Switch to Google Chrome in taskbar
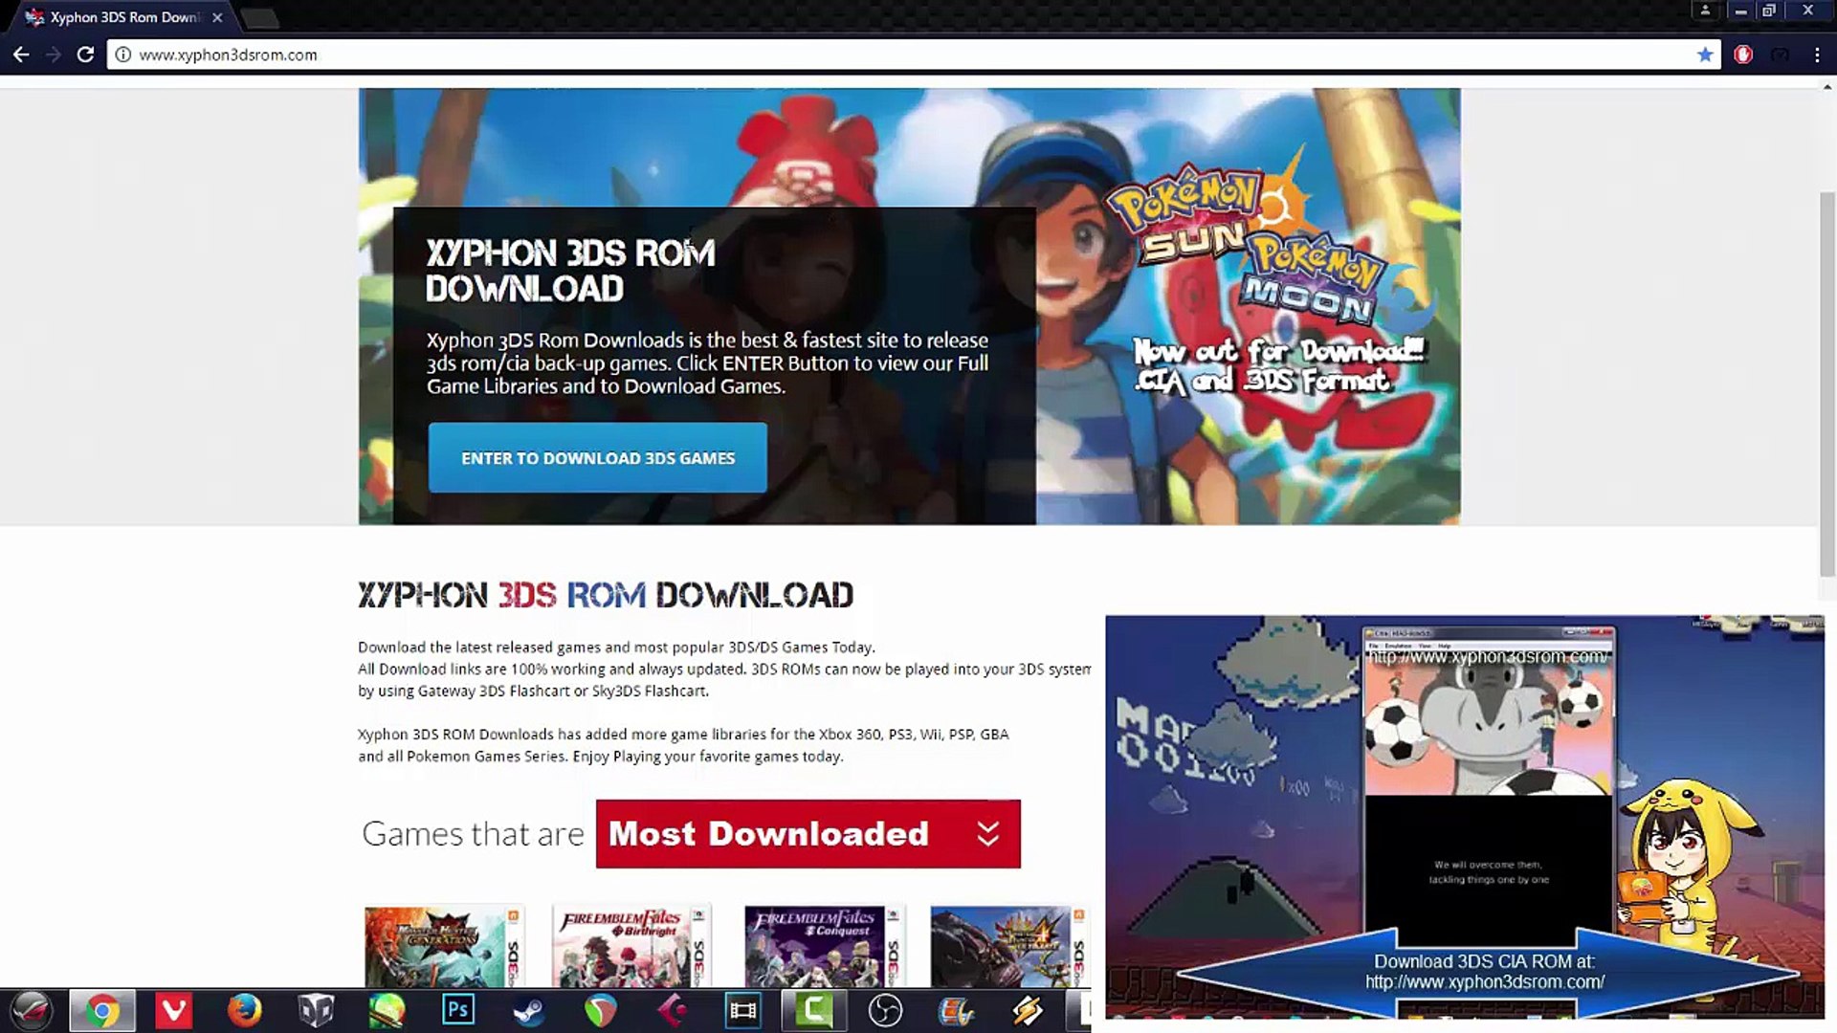This screenshot has width=1837, height=1033. tap(101, 1010)
